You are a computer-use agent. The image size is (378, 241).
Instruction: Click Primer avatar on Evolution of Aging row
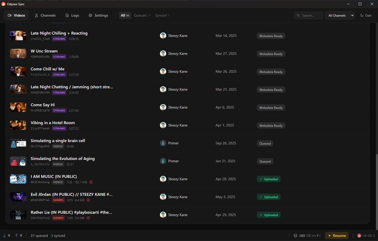163,161
